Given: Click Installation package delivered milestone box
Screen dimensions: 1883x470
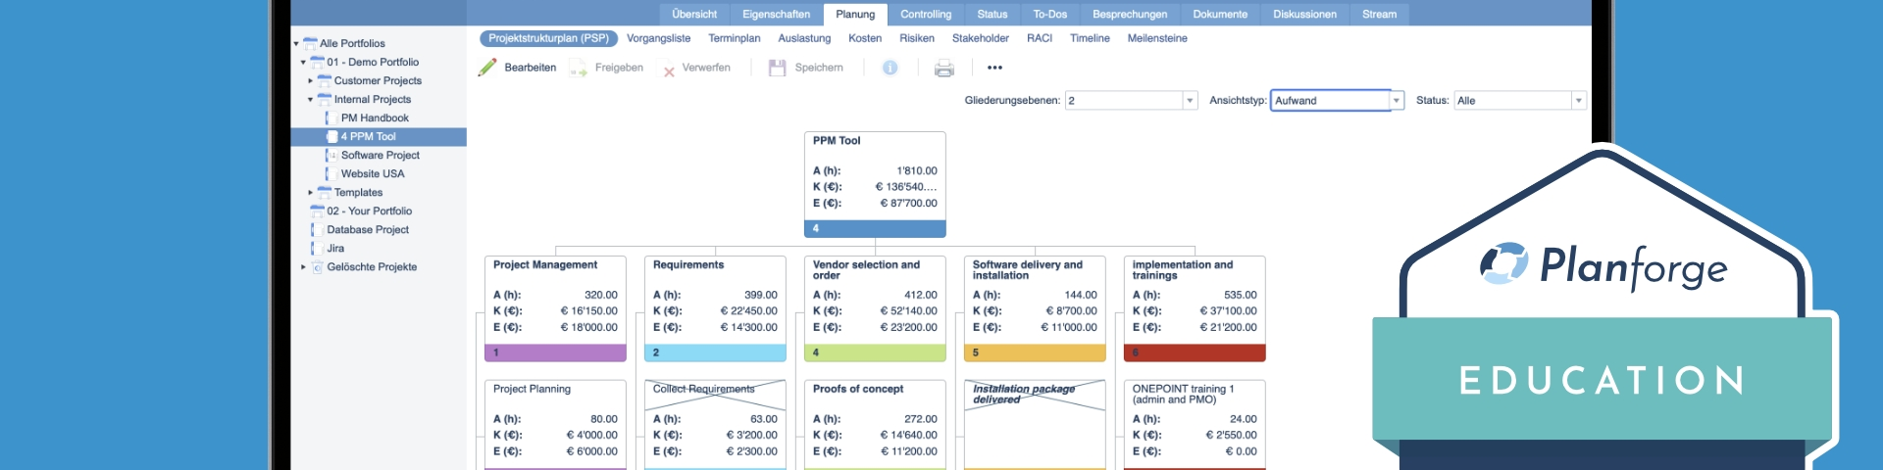Looking at the screenshot, I should (1035, 425).
